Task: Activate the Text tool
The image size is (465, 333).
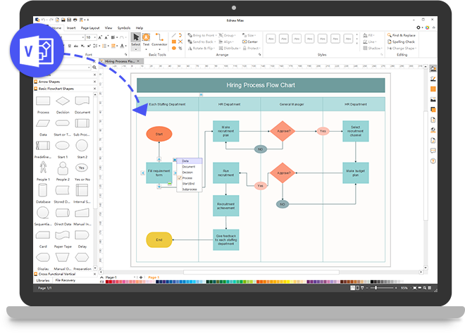Action: [x=146, y=39]
